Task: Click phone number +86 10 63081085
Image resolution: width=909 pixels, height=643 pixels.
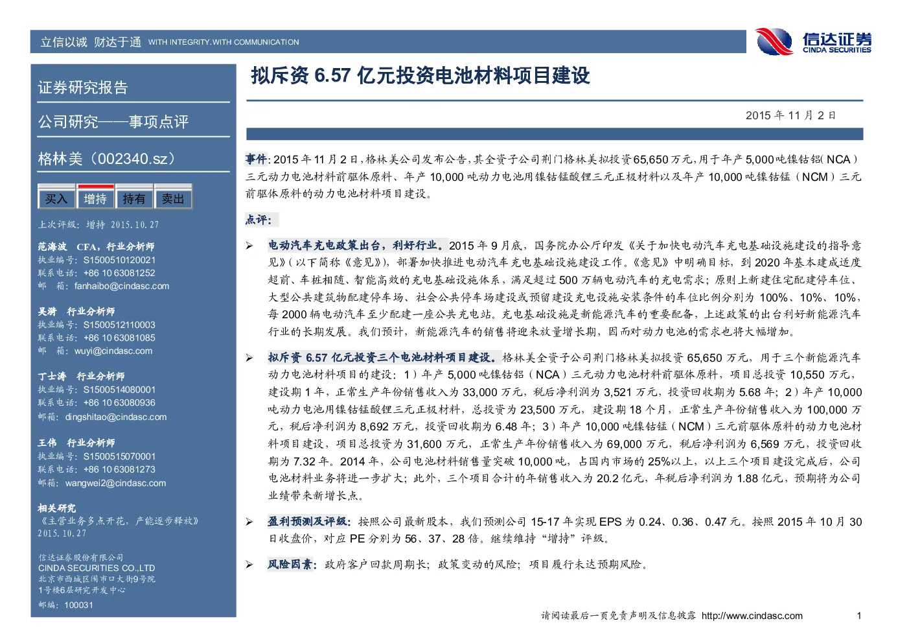Action: point(119,338)
